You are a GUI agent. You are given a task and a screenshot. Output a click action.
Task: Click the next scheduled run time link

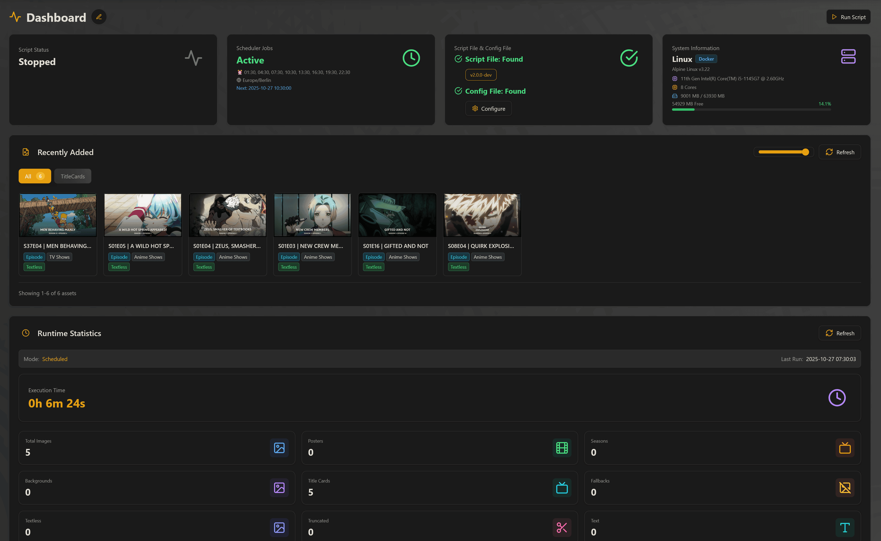(264, 88)
